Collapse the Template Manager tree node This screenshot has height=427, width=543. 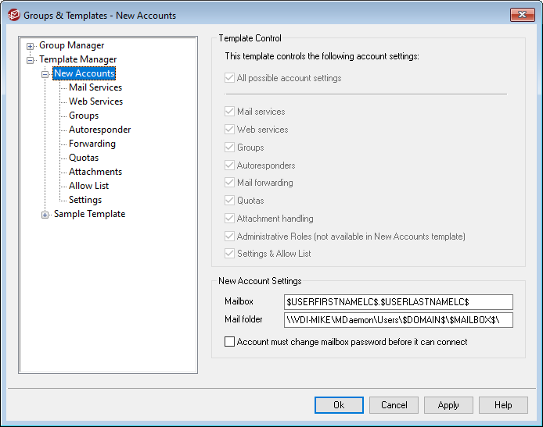(x=31, y=60)
